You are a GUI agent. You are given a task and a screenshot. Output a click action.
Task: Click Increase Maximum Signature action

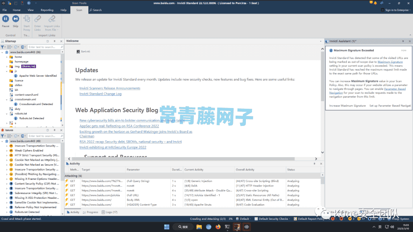[x=347, y=106]
